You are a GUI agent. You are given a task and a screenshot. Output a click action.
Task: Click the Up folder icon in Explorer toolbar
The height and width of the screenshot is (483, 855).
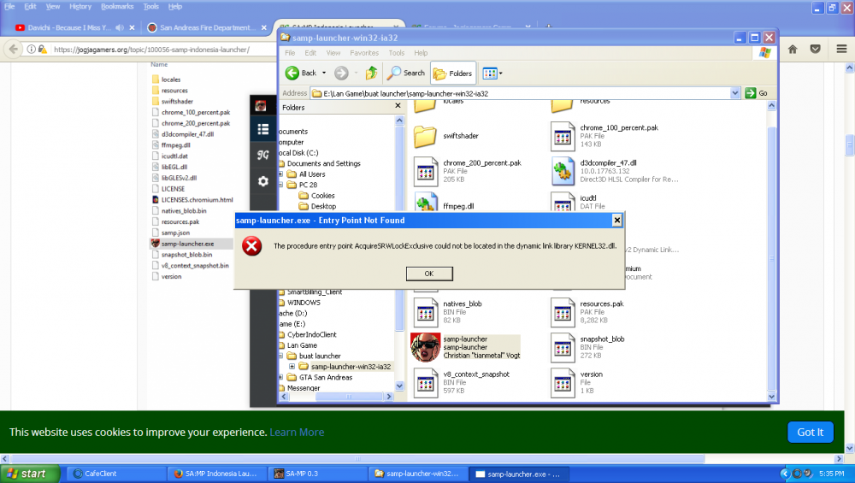point(371,73)
